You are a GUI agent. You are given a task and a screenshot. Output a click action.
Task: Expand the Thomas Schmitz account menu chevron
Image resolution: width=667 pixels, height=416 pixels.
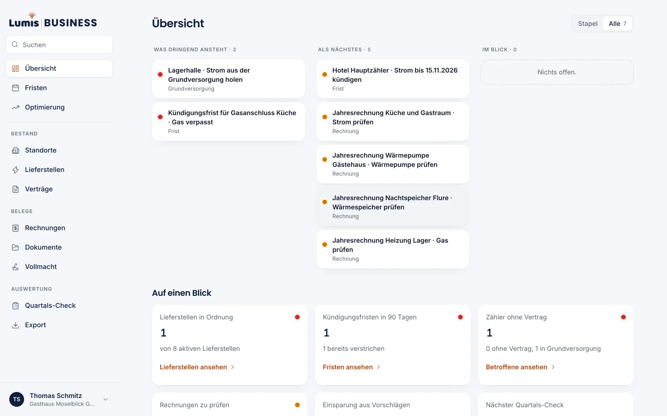[x=106, y=399]
